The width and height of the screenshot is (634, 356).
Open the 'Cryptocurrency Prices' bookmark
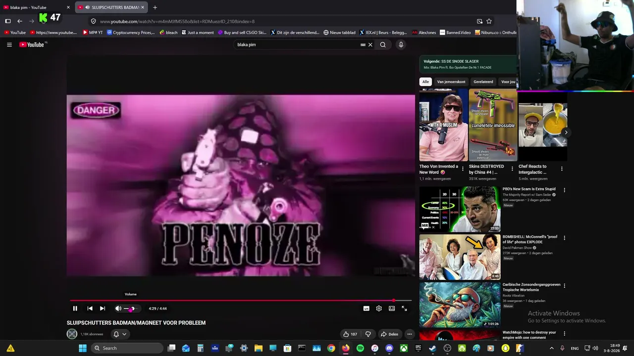click(131, 33)
